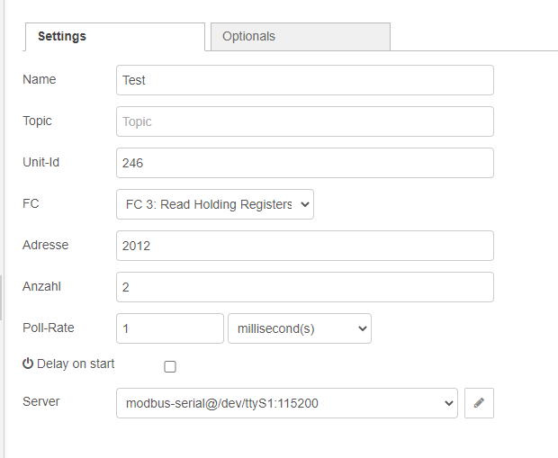Click the 'Poll-Rate' label text
This screenshot has height=458, width=558.
pos(48,328)
